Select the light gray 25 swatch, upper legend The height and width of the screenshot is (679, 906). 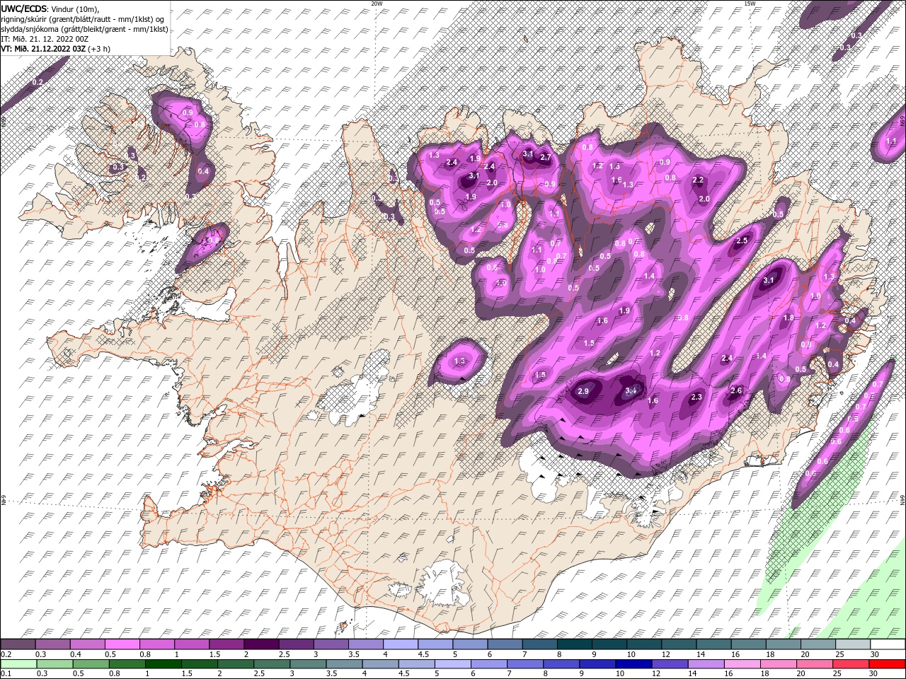point(853,644)
